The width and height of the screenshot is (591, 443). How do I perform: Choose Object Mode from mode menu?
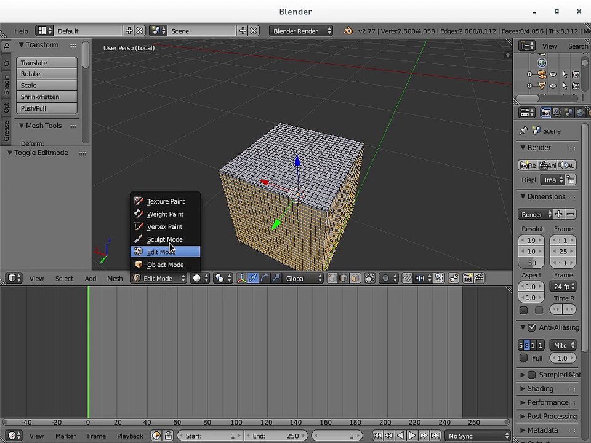(165, 265)
